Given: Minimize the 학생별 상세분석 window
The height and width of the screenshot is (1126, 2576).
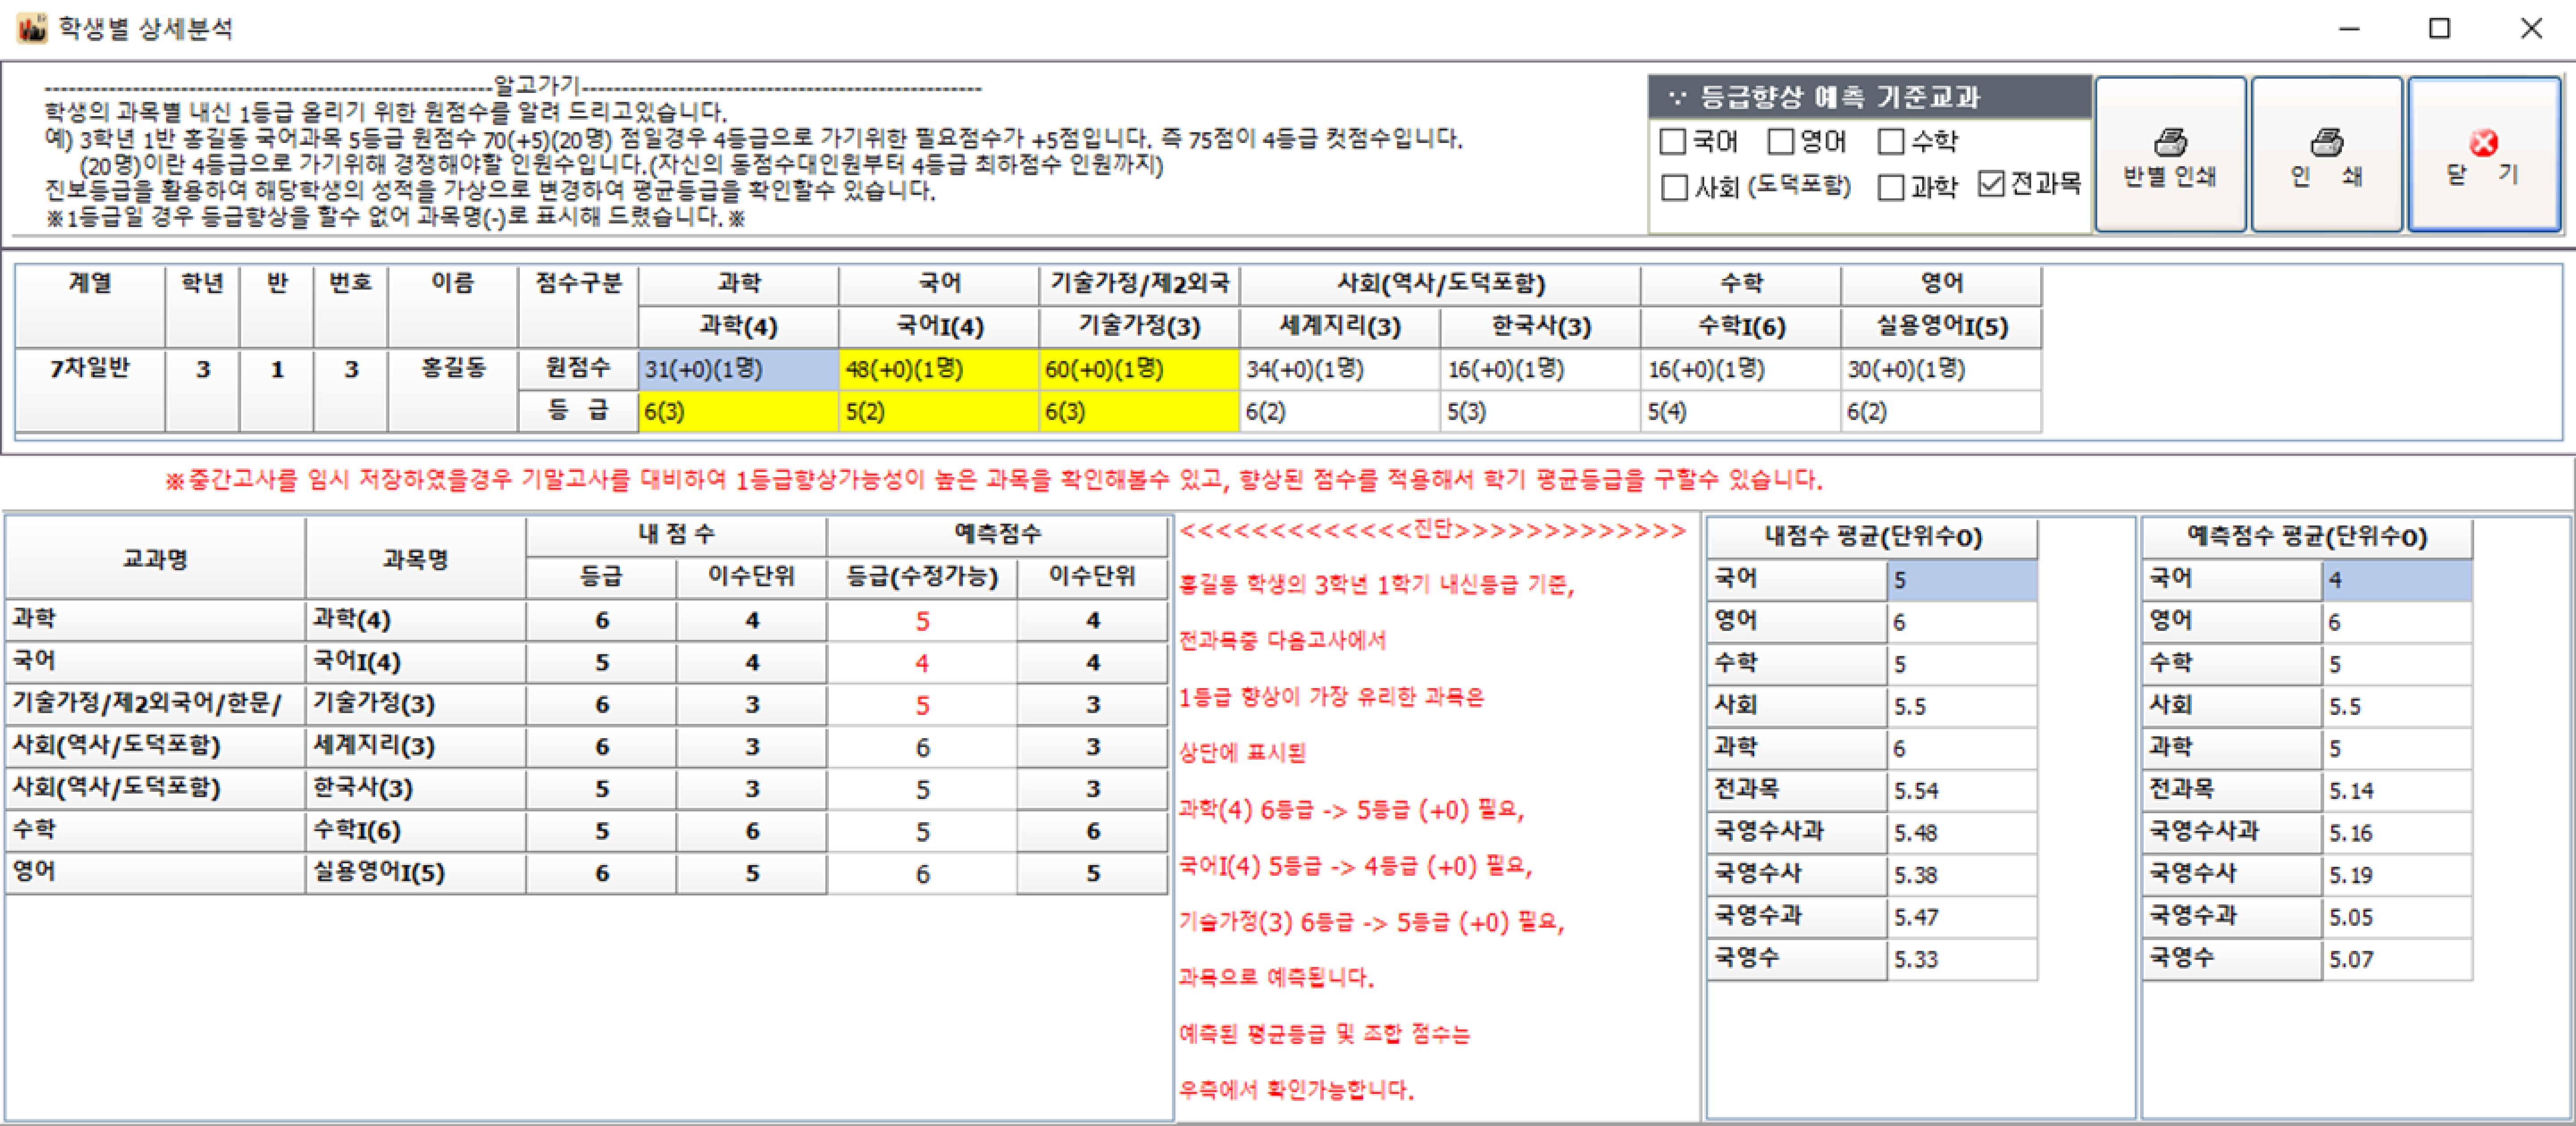Looking at the screenshot, I should coord(2349,28).
